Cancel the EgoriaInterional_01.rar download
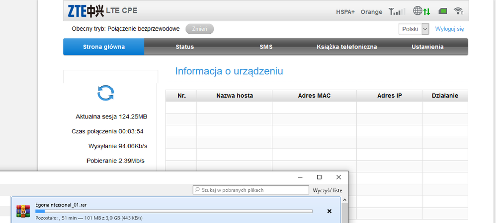Viewport: 496px width, 223px height. coord(329,211)
